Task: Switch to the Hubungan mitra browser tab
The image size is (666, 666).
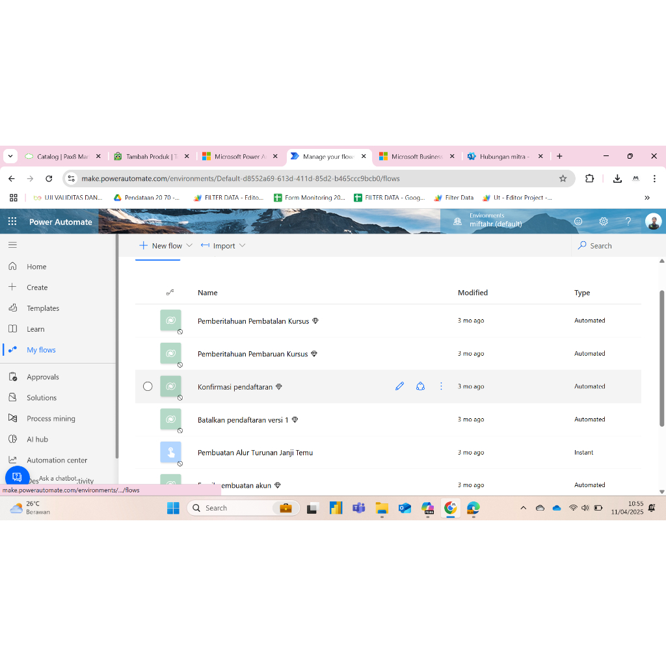Action: coord(504,156)
